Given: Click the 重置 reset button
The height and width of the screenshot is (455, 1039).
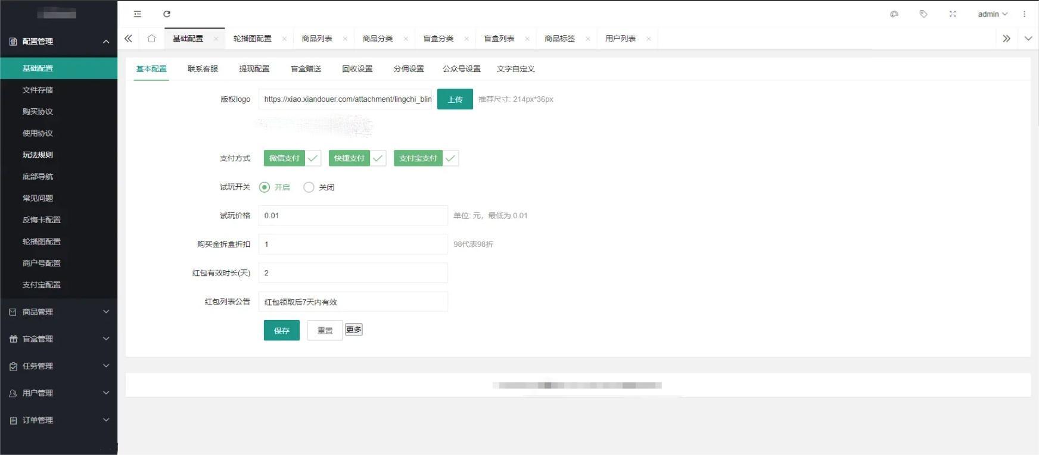Looking at the screenshot, I should click(x=325, y=331).
